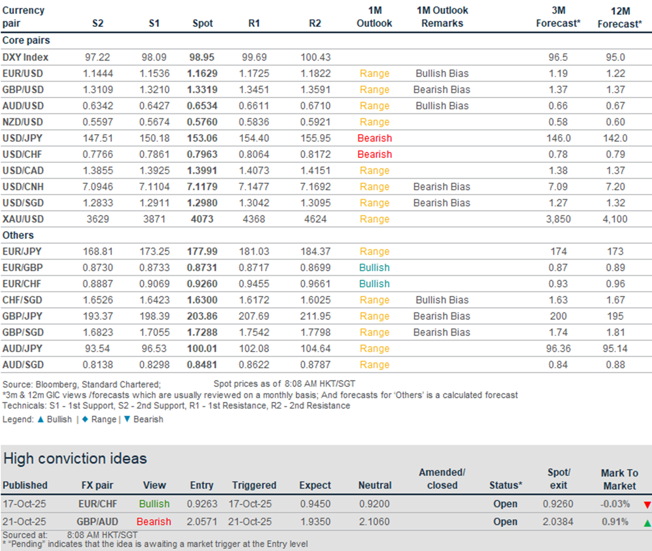Viewport: 652px width, 551px height.
Task: Click the Bullish outlook for EUR/GBP
Action: click(374, 268)
